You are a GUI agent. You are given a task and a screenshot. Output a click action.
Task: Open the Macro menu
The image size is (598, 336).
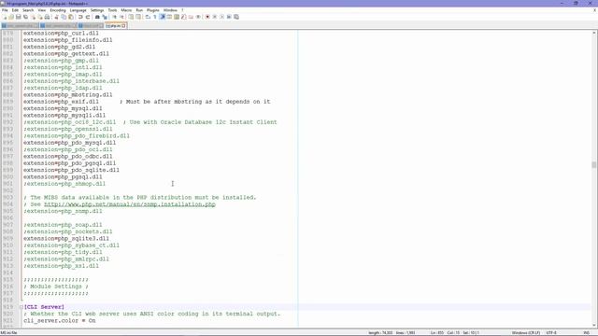coord(126,10)
